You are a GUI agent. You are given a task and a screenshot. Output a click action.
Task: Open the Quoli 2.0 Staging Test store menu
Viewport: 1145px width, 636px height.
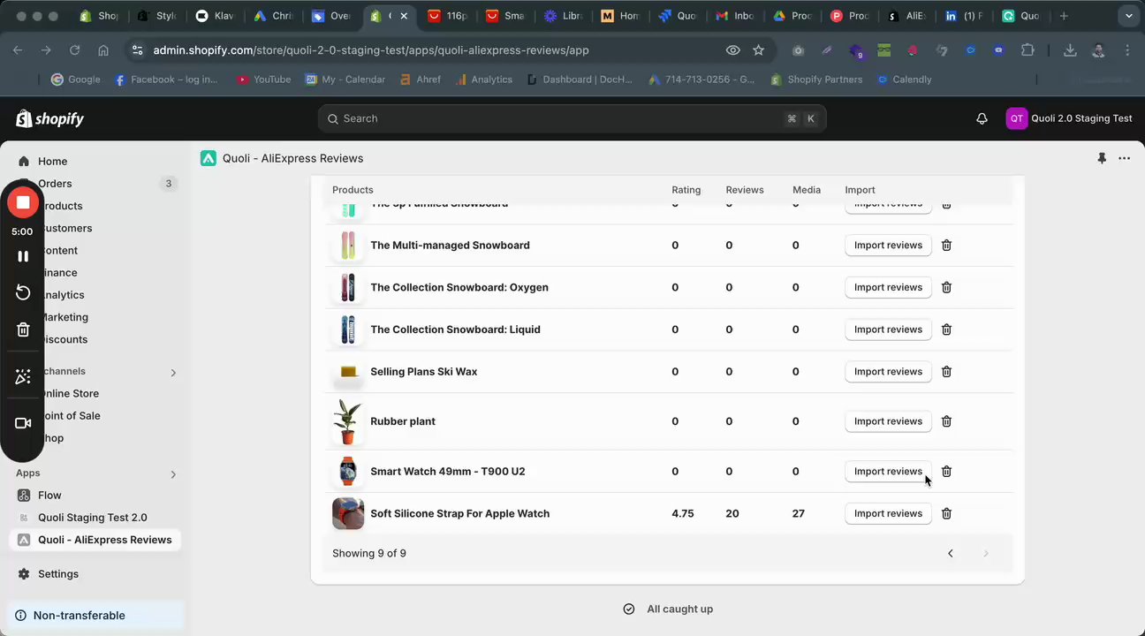click(1069, 118)
